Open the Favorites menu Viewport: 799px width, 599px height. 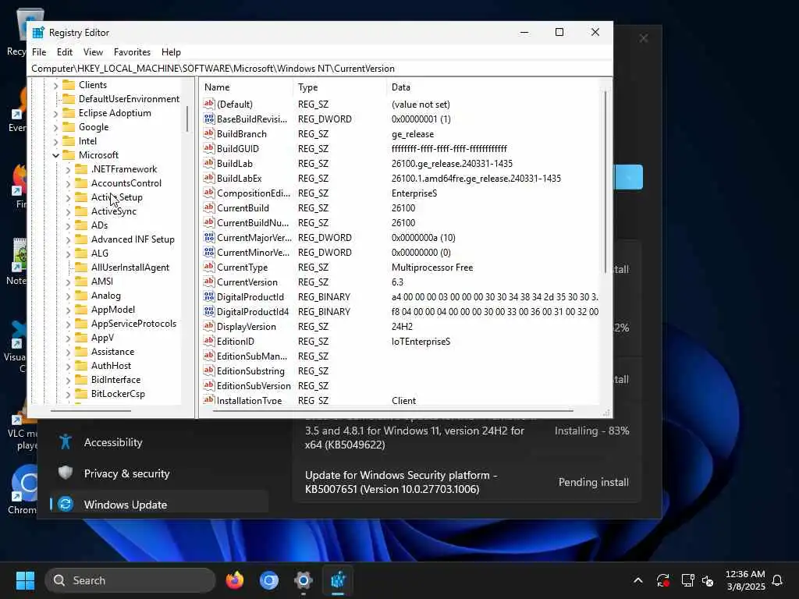[132, 52]
